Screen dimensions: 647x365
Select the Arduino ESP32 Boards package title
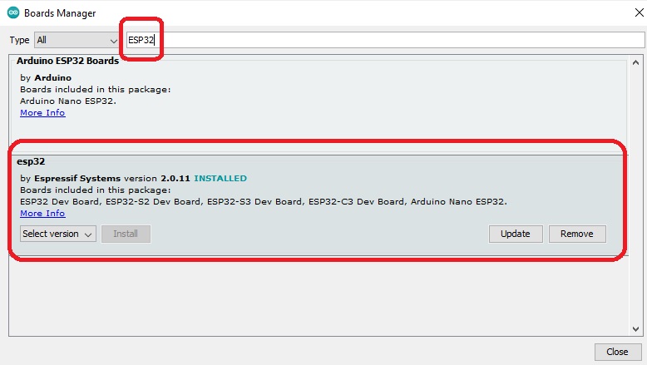tap(67, 61)
